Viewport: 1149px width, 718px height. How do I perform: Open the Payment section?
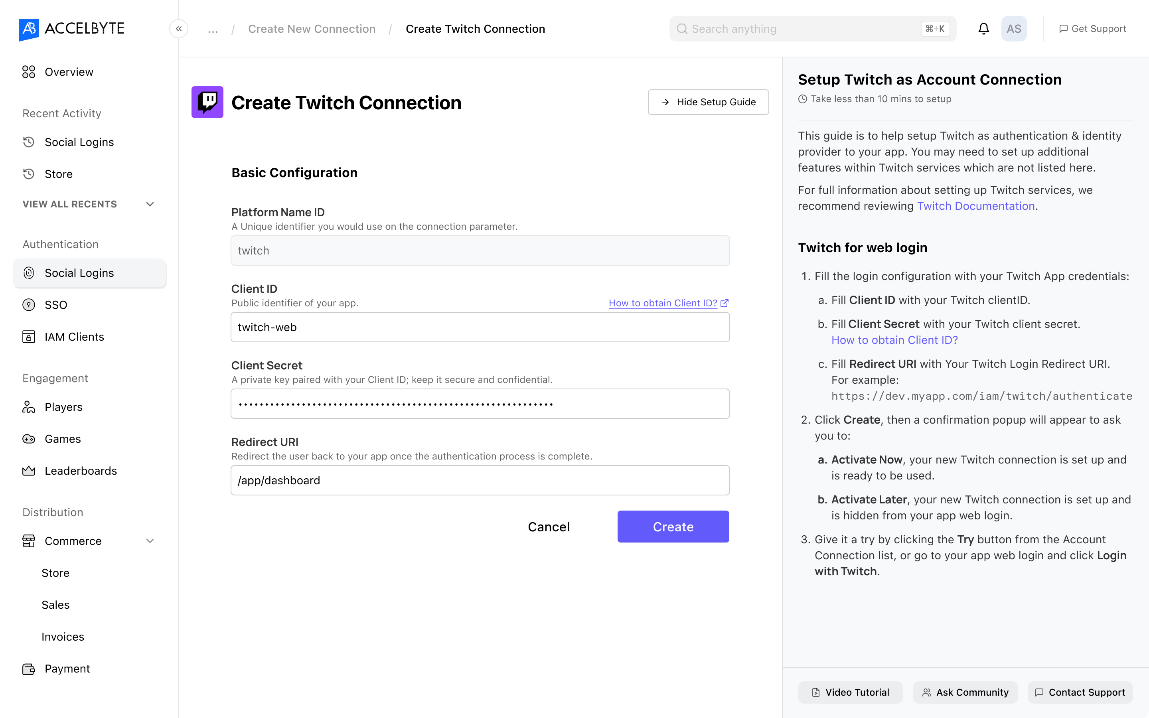pos(67,669)
